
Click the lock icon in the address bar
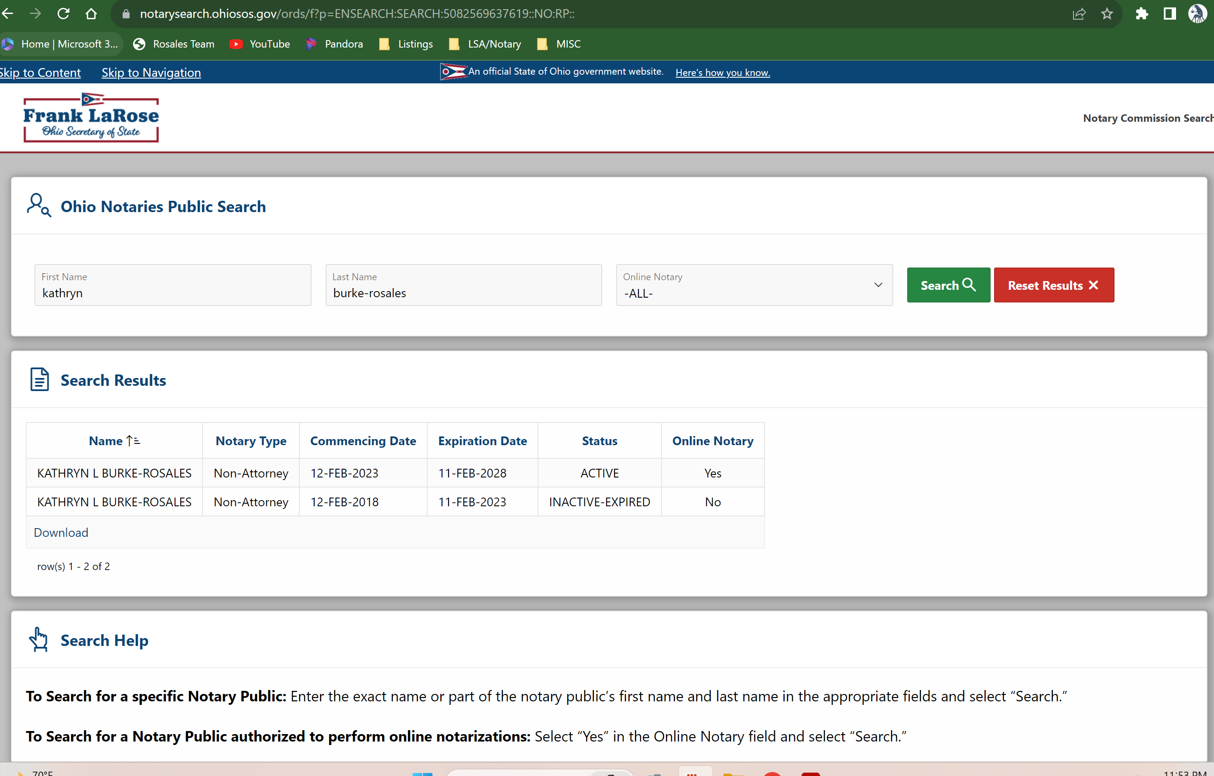[126, 14]
